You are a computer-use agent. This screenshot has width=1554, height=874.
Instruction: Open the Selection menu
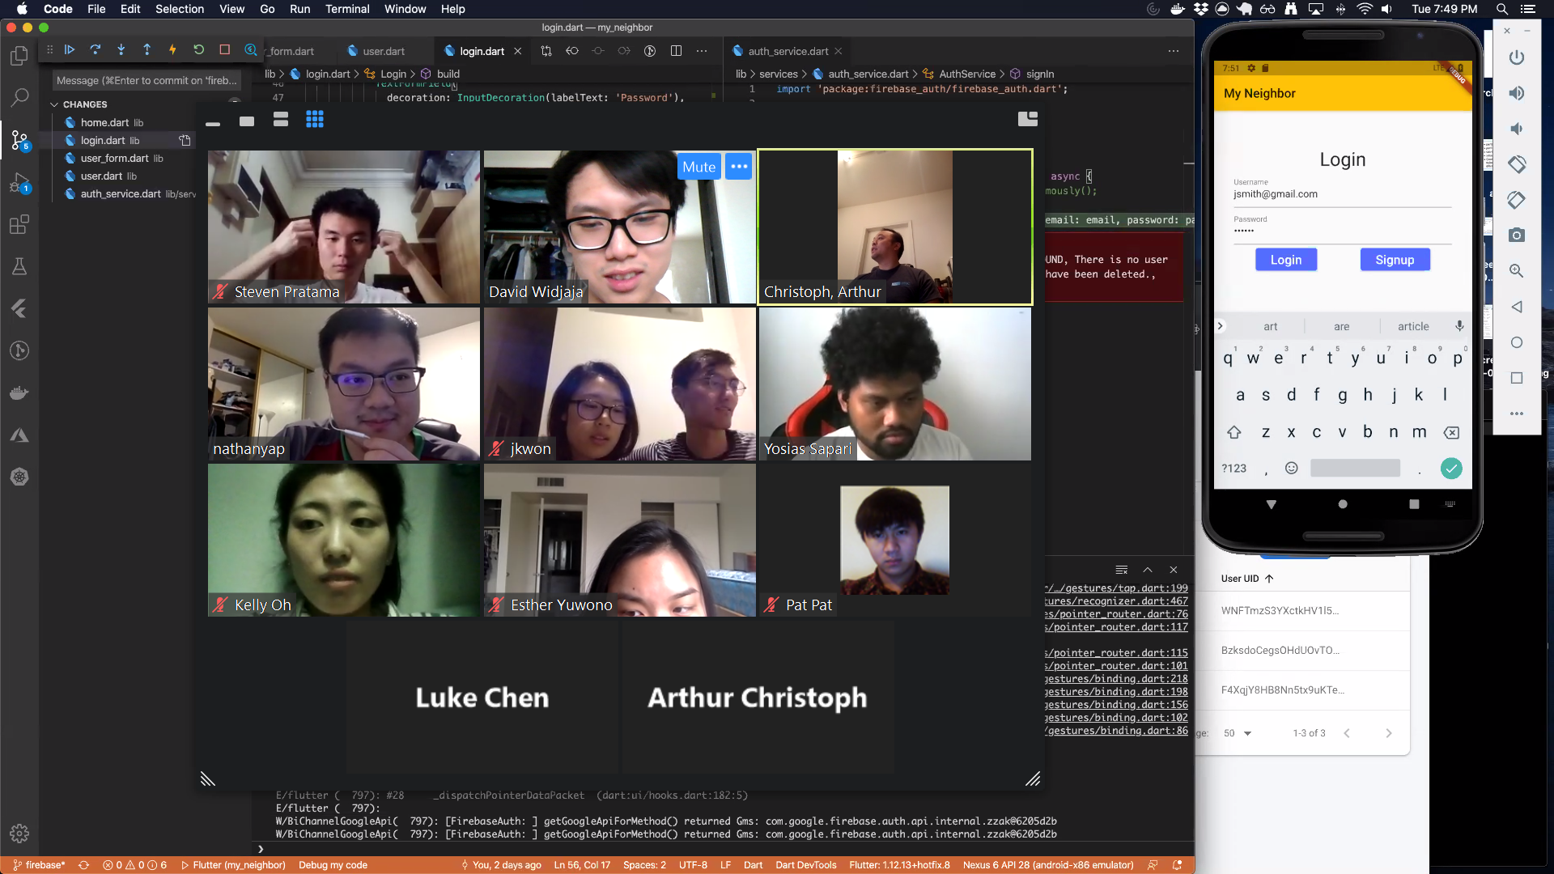tap(180, 9)
